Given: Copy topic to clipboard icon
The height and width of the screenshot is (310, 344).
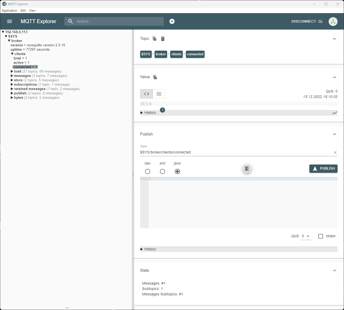Looking at the screenshot, I should coord(155,39).
